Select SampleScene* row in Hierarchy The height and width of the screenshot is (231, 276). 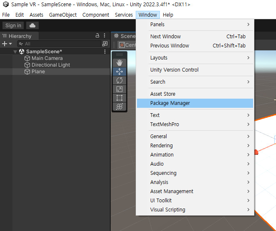55,52
